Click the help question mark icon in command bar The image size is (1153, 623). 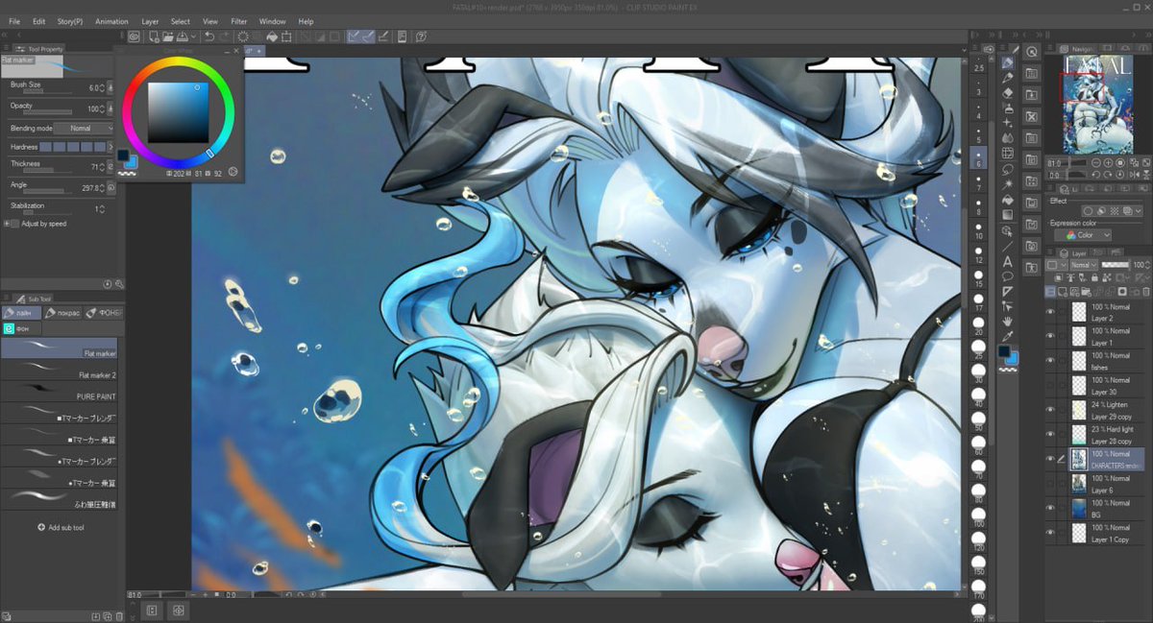pos(420,36)
